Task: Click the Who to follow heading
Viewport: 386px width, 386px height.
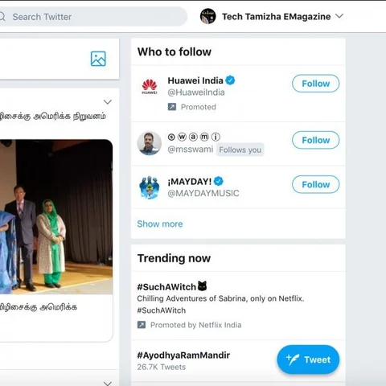Action: coord(175,51)
